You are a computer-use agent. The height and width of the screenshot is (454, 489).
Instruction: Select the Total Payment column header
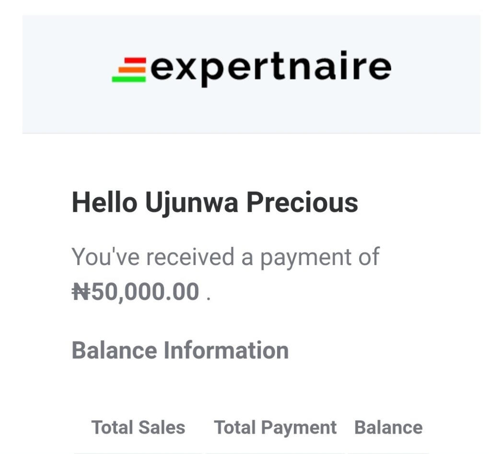pos(275,428)
